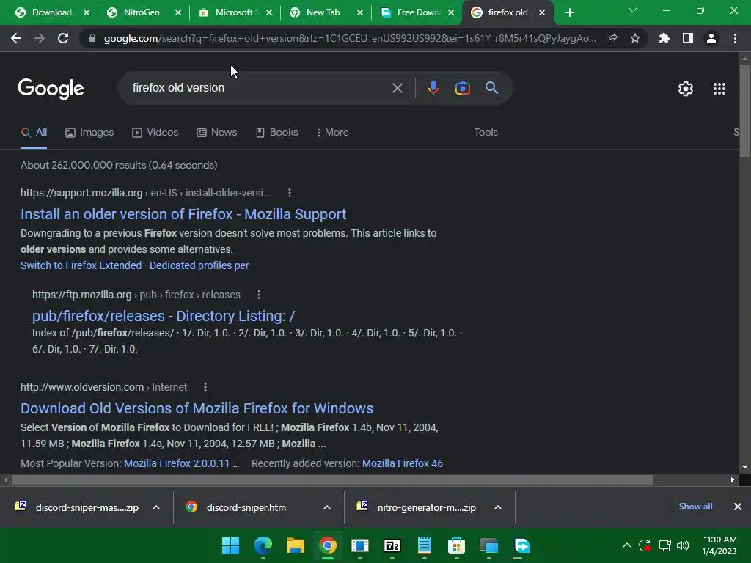Open pub/firefox/releases Directory Listing link
The height and width of the screenshot is (563, 751).
pos(164,317)
